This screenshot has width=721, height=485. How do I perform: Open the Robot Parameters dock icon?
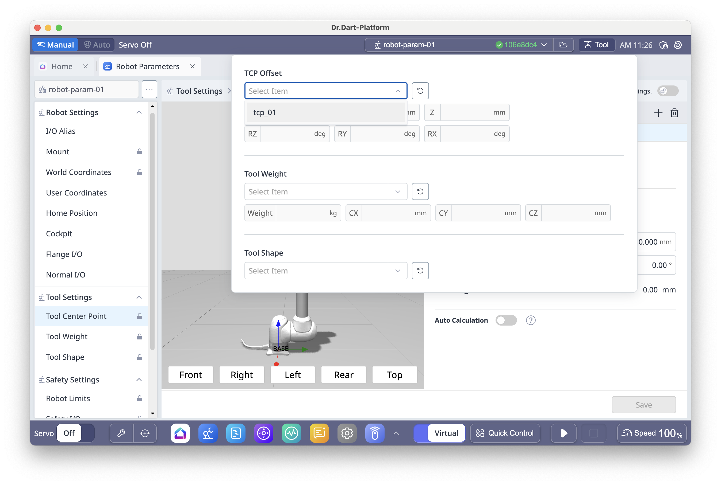click(x=208, y=433)
